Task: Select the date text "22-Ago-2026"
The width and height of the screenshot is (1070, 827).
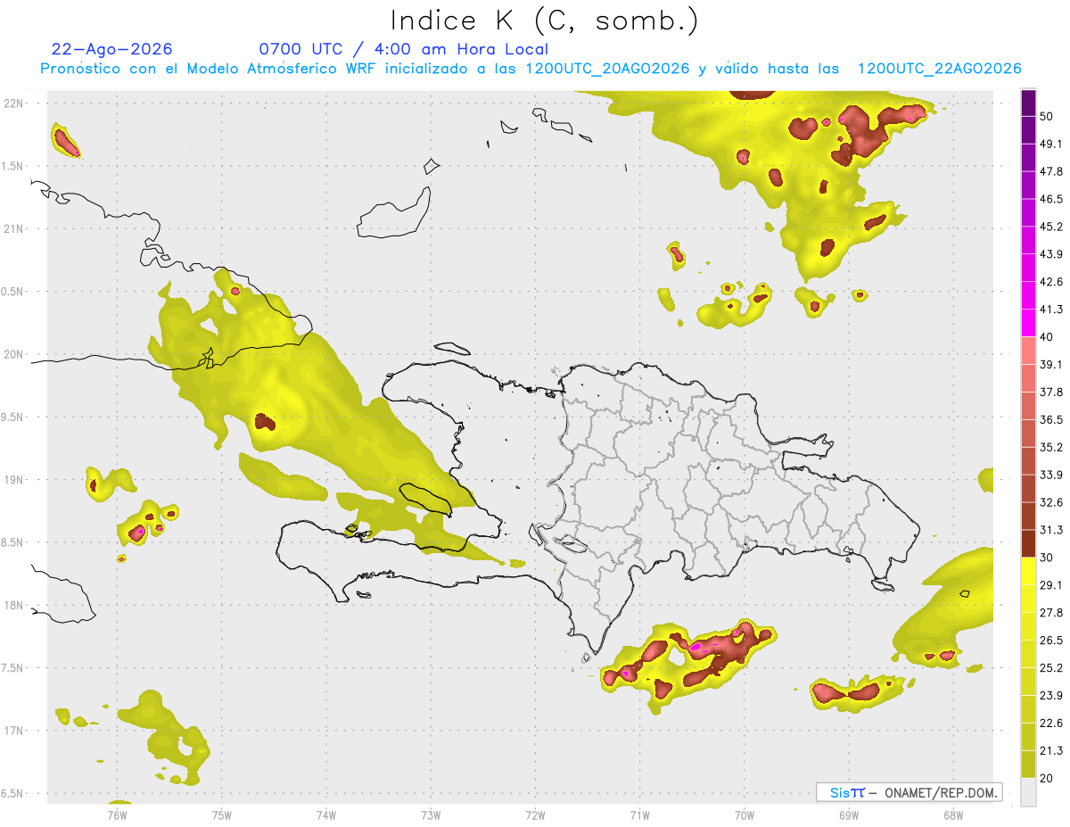Action: click(112, 49)
